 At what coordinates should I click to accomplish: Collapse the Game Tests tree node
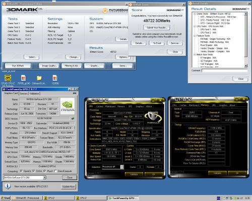[195, 14]
